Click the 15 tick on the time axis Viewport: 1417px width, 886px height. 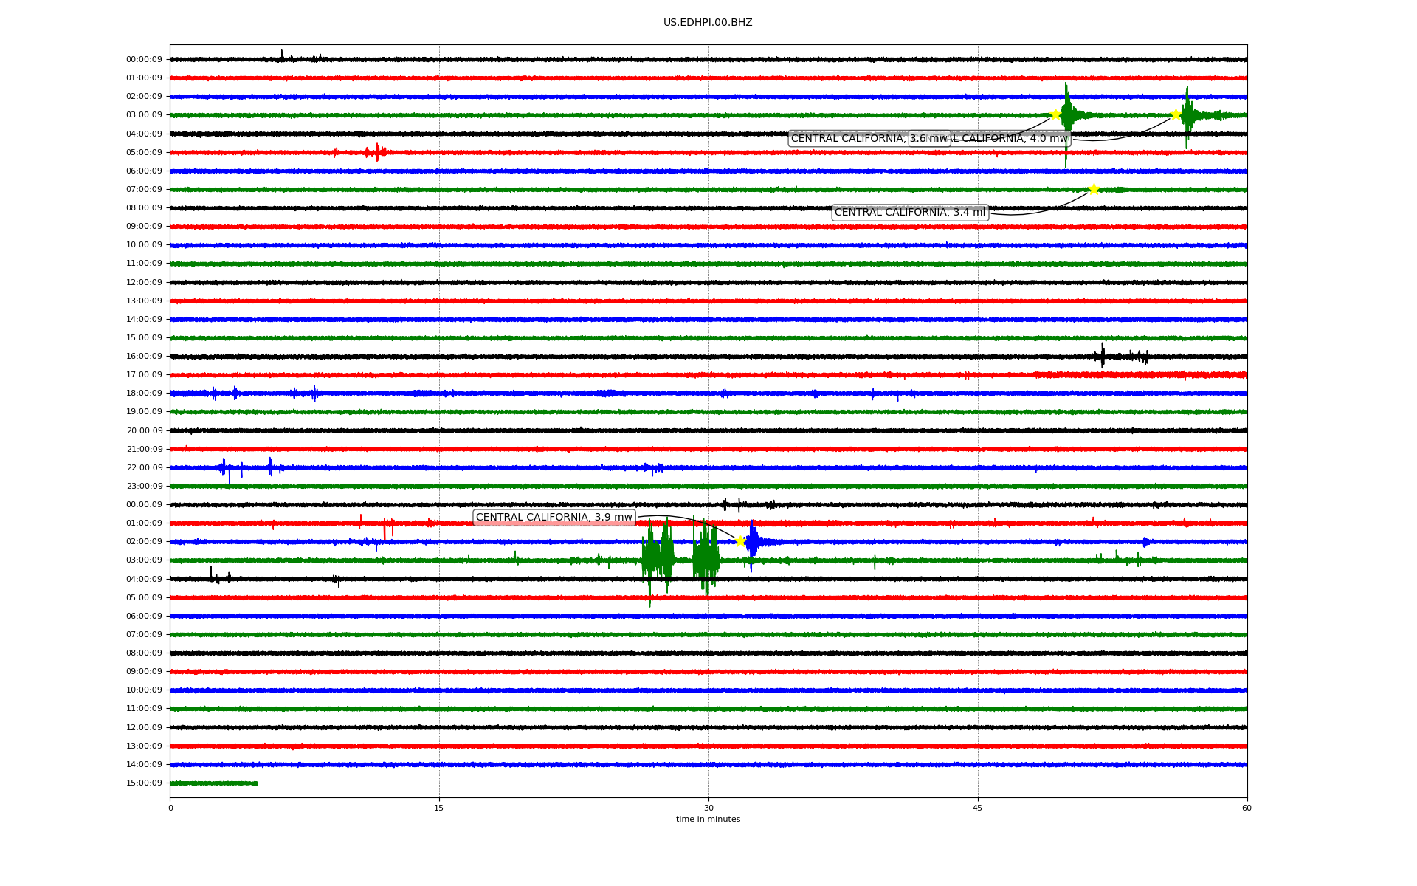(439, 808)
